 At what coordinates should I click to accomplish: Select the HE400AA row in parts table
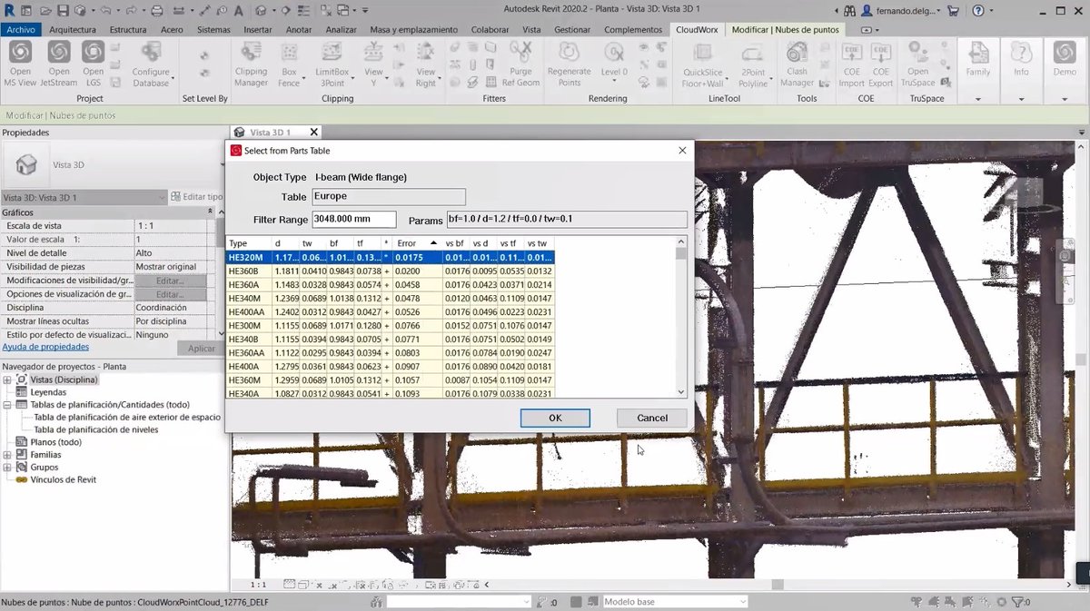[390, 311]
